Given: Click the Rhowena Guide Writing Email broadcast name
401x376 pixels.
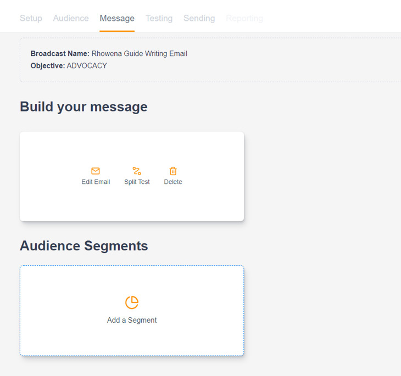Looking at the screenshot, I should click(140, 53).
